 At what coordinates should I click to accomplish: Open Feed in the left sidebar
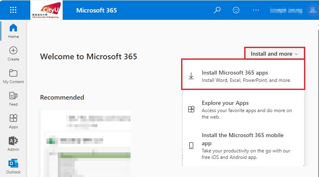coord(13,99)
